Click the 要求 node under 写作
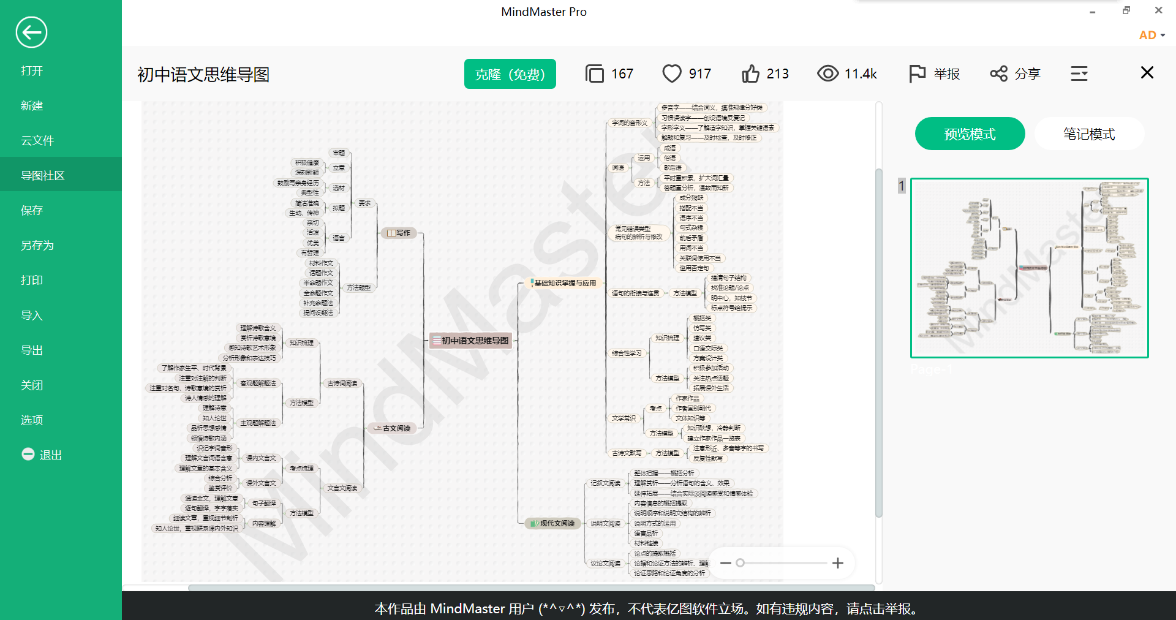This screenshot has width=1176, height=620. click(x=364, y=203)
